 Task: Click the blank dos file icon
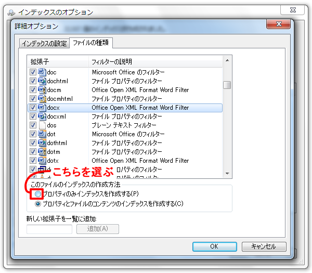42,125
